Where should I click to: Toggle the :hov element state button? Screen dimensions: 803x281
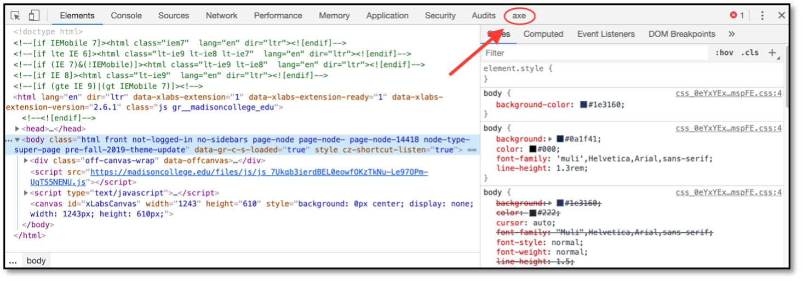pos(724,53)
